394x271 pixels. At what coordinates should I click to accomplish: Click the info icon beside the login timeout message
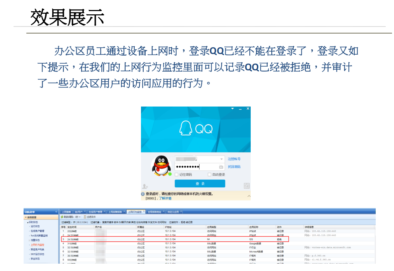143,194
